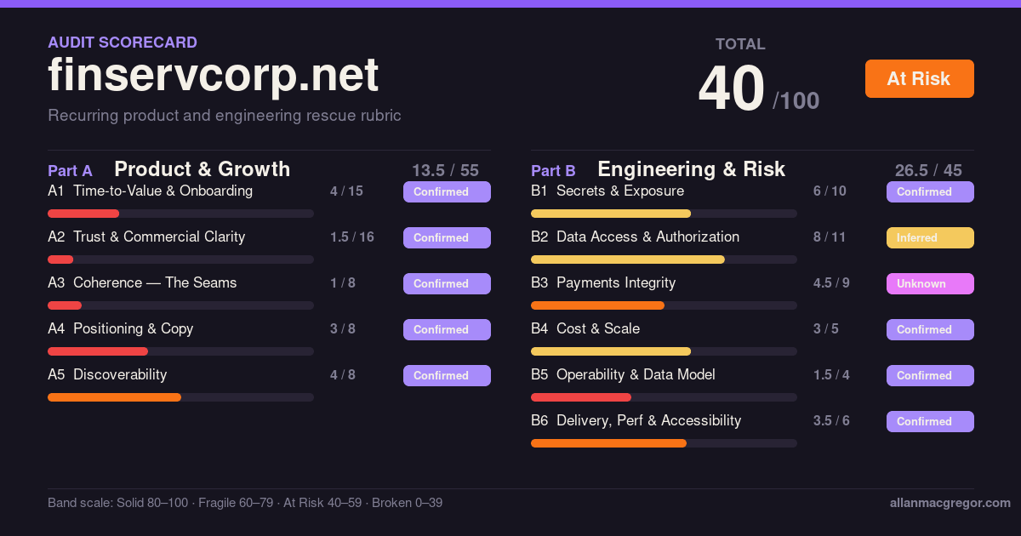The width and height of the screenshot is (1021, 536).
Task: Click the A4 Positioning & Copy progress bar
Action: pyautogui.click(x=180, y=351)
